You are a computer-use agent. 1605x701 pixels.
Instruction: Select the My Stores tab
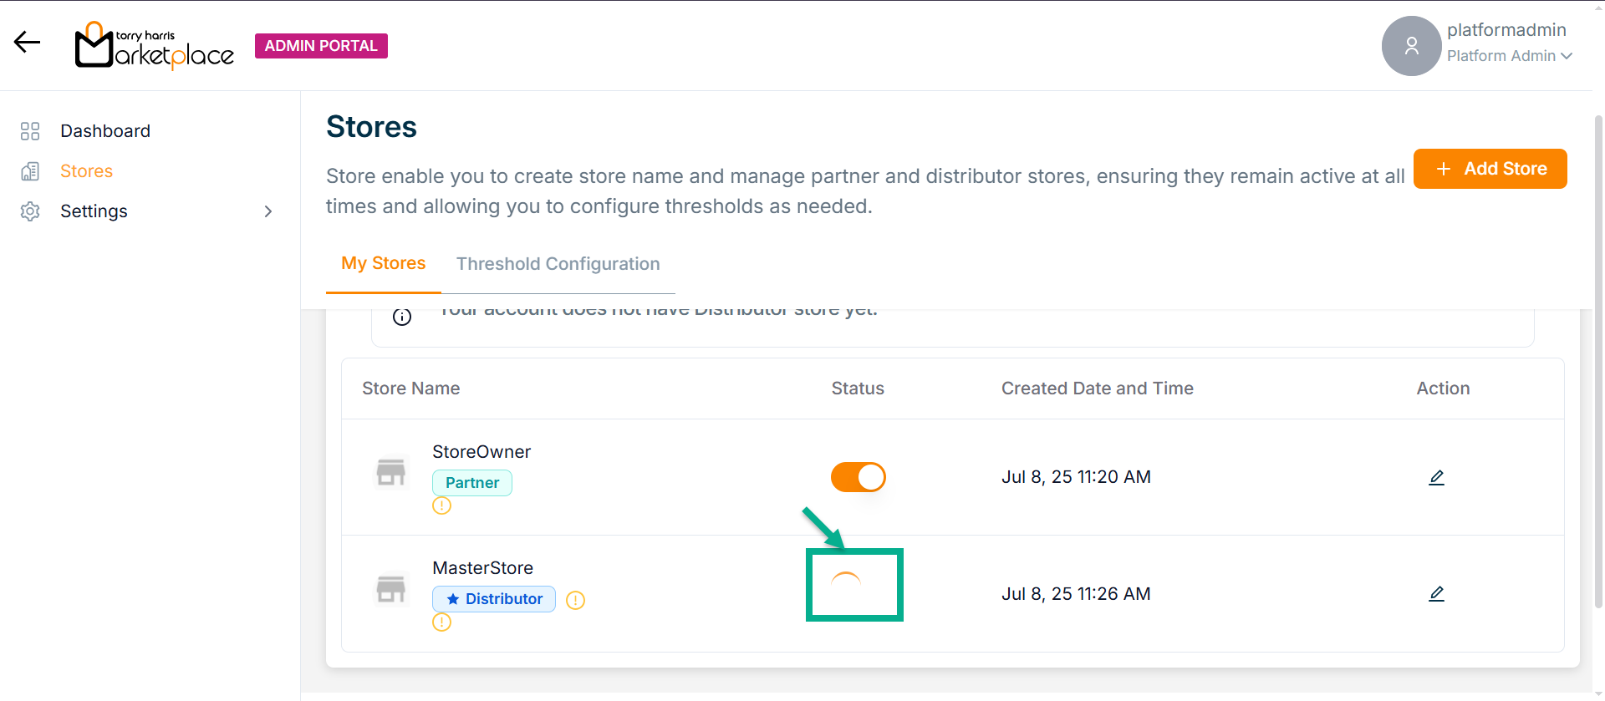[x=383, y=263]
